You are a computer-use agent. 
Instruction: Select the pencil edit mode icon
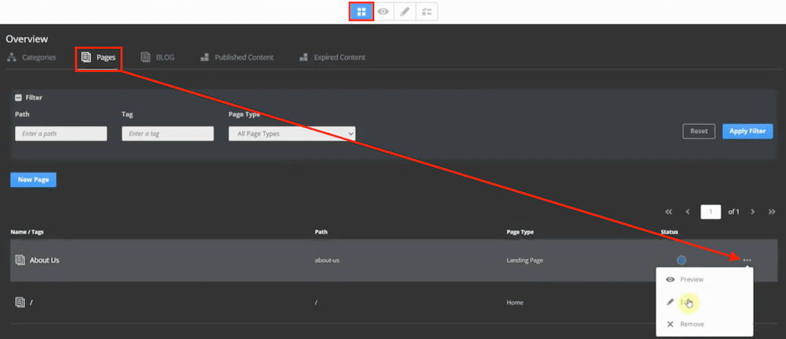(x=405, y=12)
